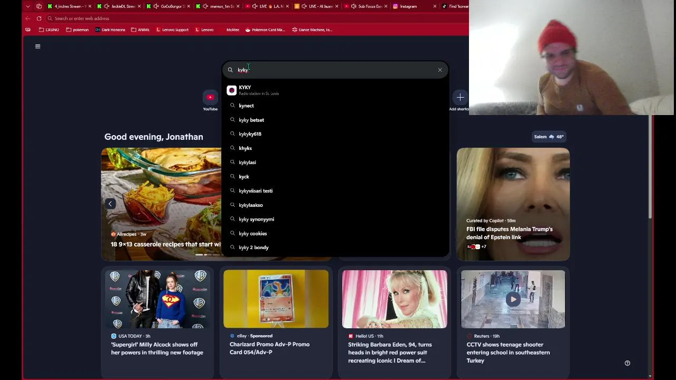The height and width of the screenshot is (380, 676).
Task: Open the Barbara Eden article
Action: (390, 353)
